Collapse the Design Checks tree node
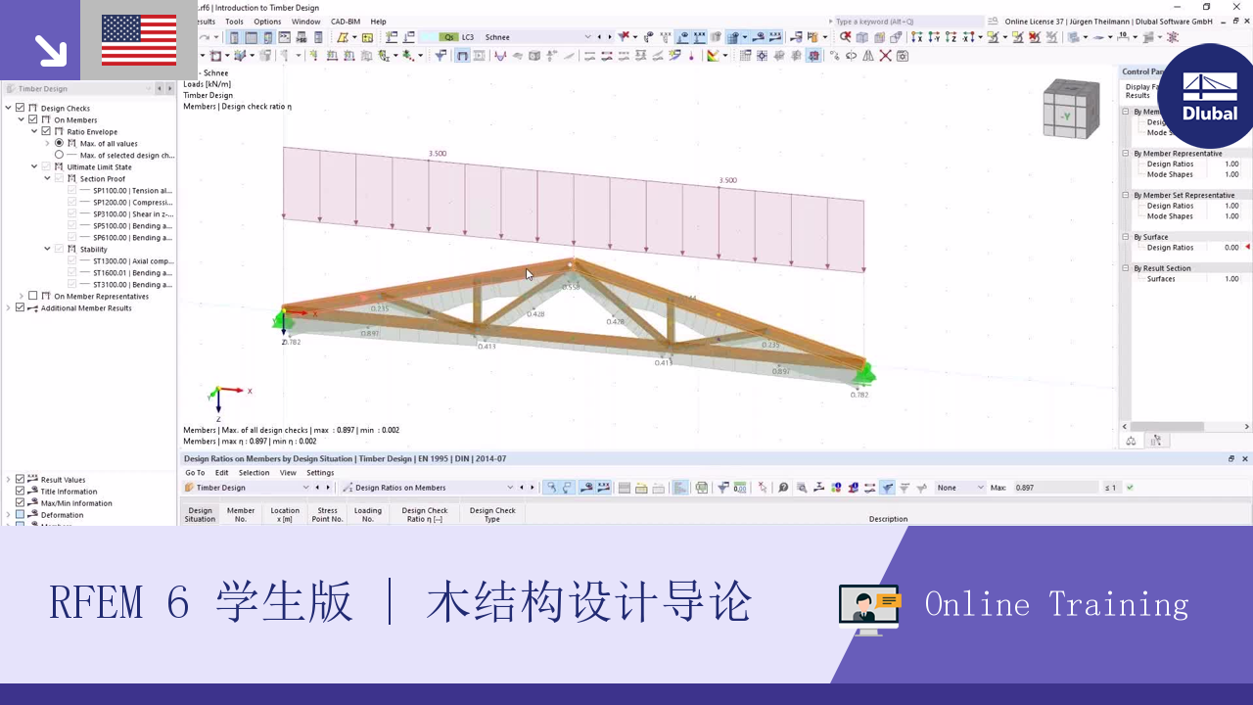Screen dimensions: 1253x705 click(9, 108)
